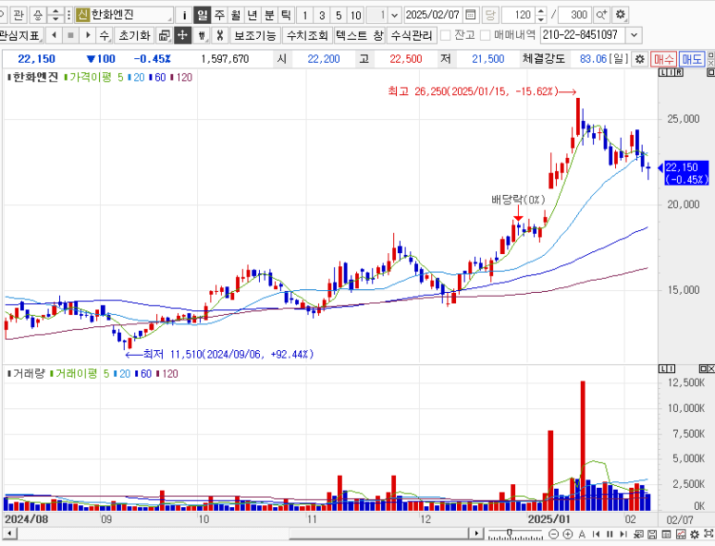
Task: Enable the 잔고 checkbox
Action: click(446, 35)
